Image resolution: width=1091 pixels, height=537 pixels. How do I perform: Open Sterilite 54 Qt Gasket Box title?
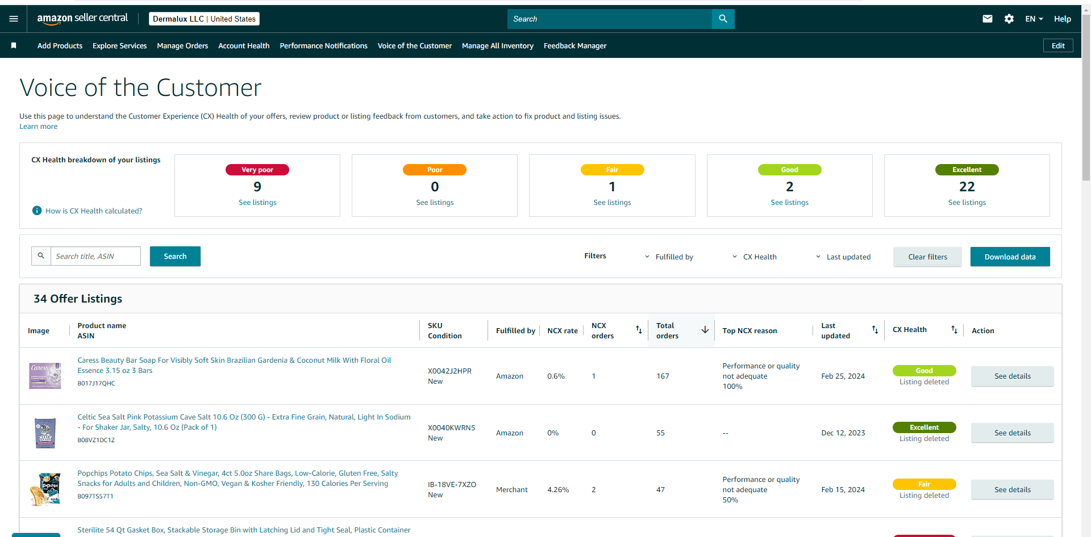tap(244, 530)
